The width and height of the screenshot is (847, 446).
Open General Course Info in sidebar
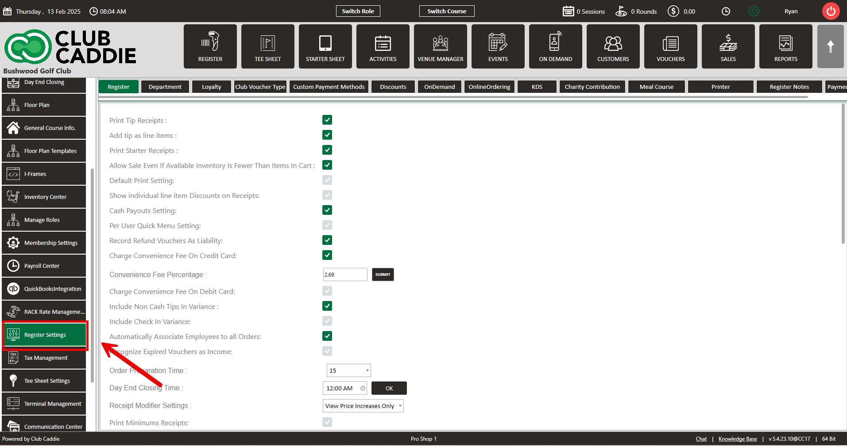(44, 128)
